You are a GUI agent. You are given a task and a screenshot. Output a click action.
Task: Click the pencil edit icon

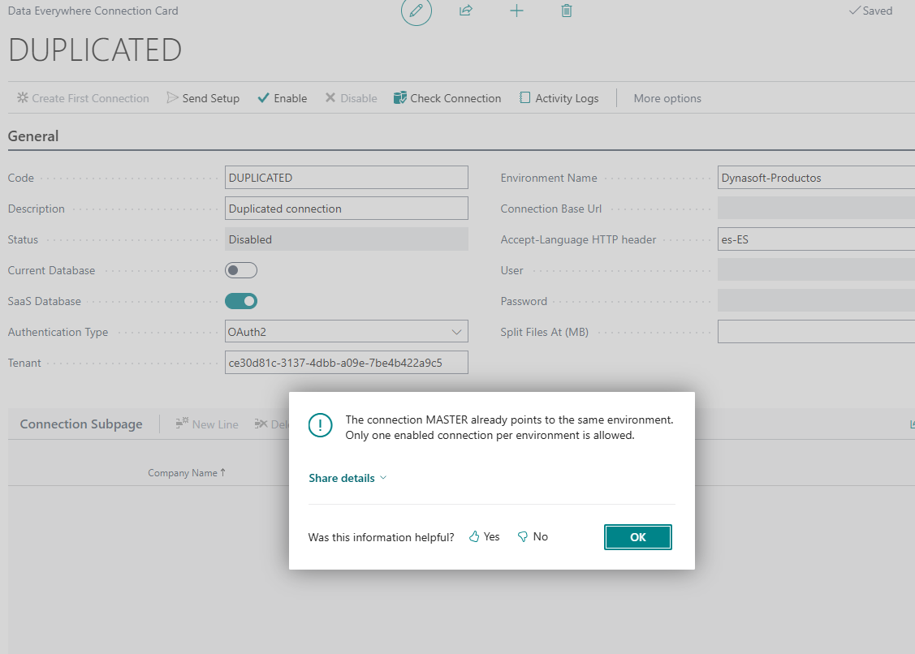[x=416, y=11]
